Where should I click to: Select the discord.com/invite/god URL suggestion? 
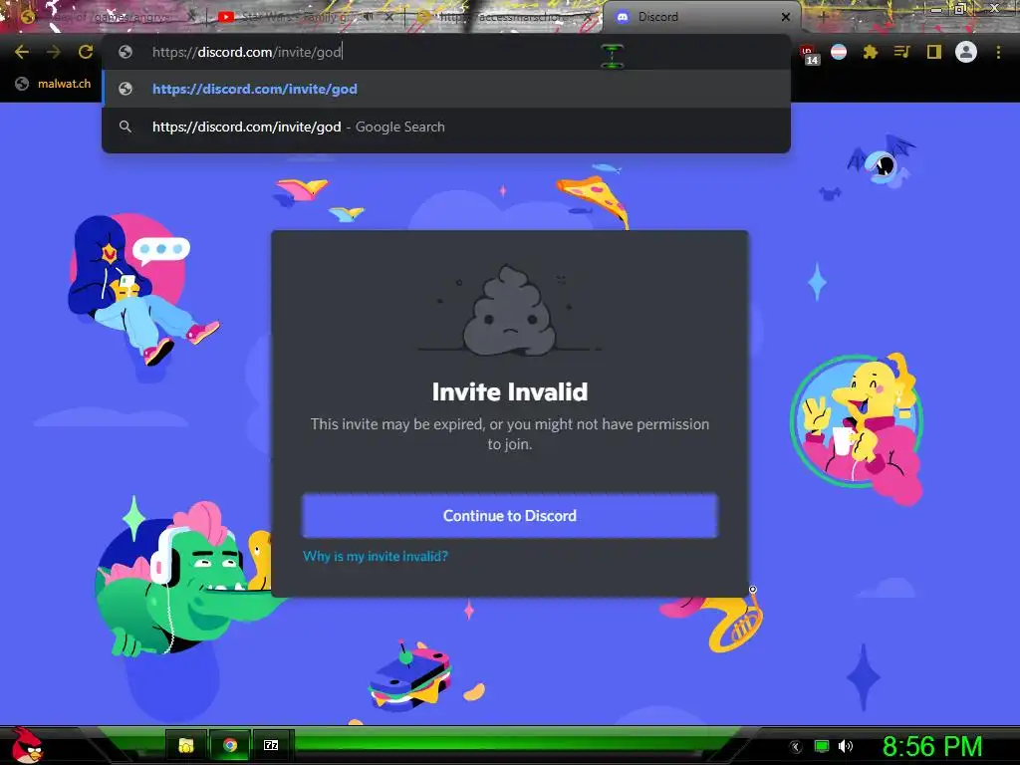coord(446,89)
